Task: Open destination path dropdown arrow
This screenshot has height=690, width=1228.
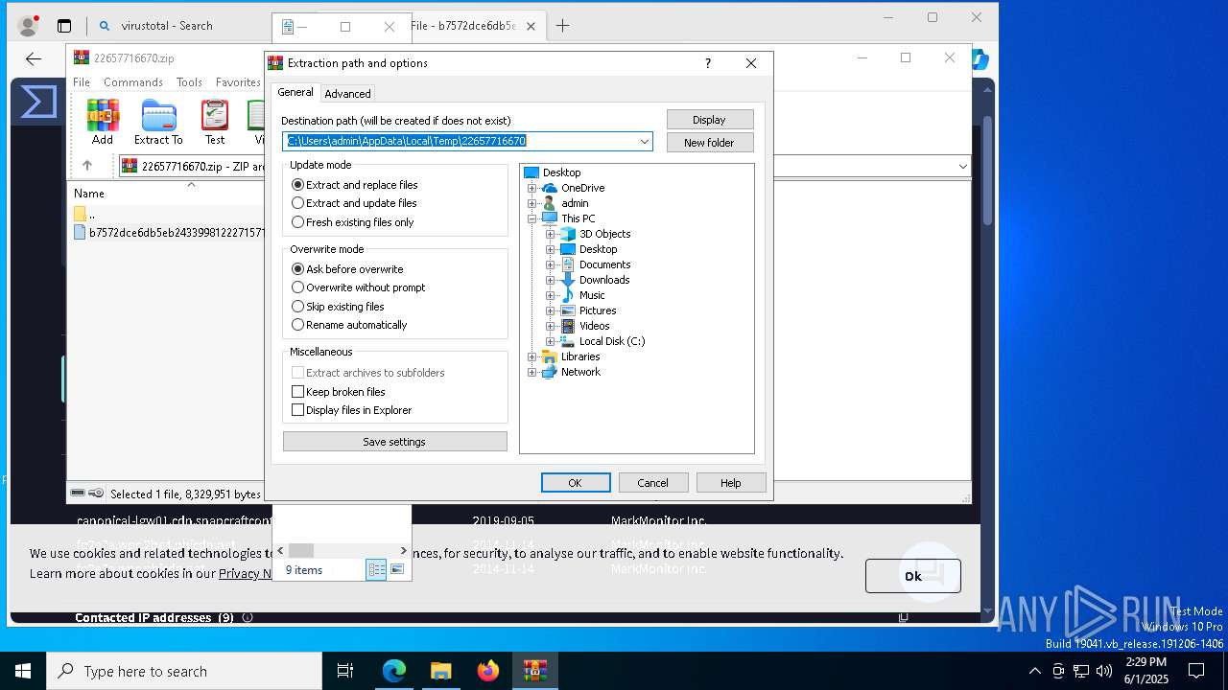Action: pyautogui.click(x=644, y=142)
